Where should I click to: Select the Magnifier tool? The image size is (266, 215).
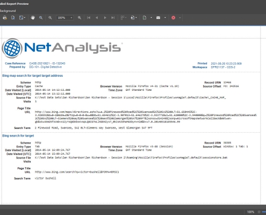41,18
